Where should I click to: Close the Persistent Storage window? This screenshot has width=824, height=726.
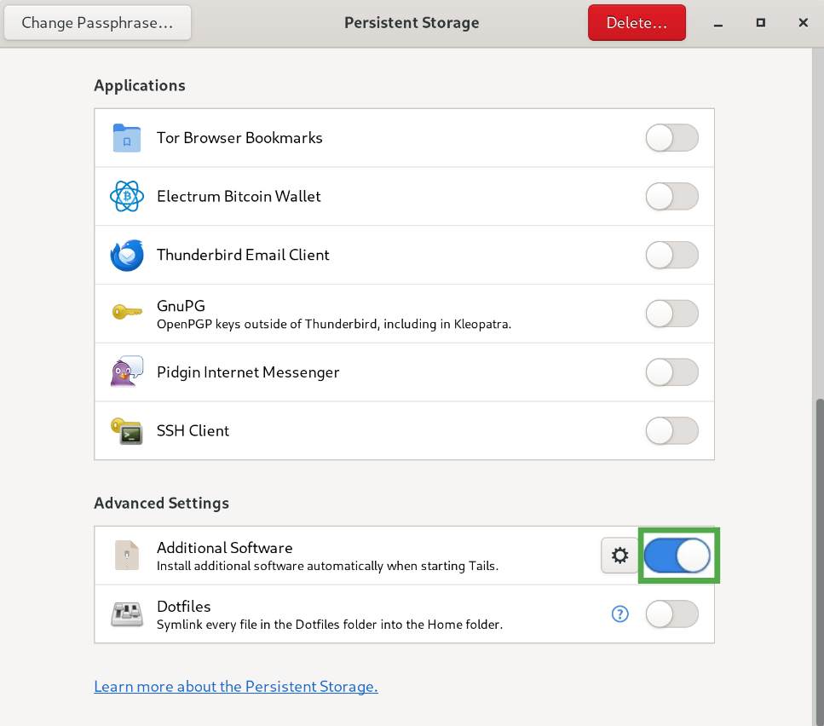click(x=803, y=23)
